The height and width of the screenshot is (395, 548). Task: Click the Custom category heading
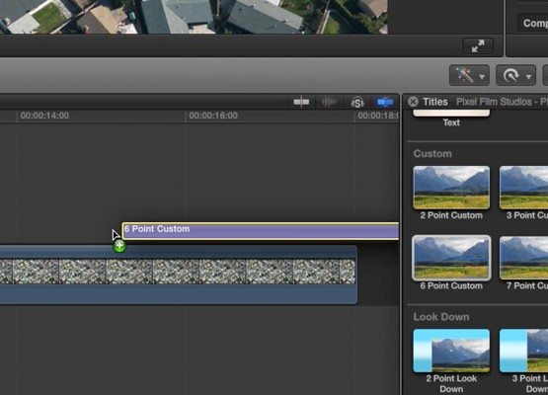[x=432, y=154]
